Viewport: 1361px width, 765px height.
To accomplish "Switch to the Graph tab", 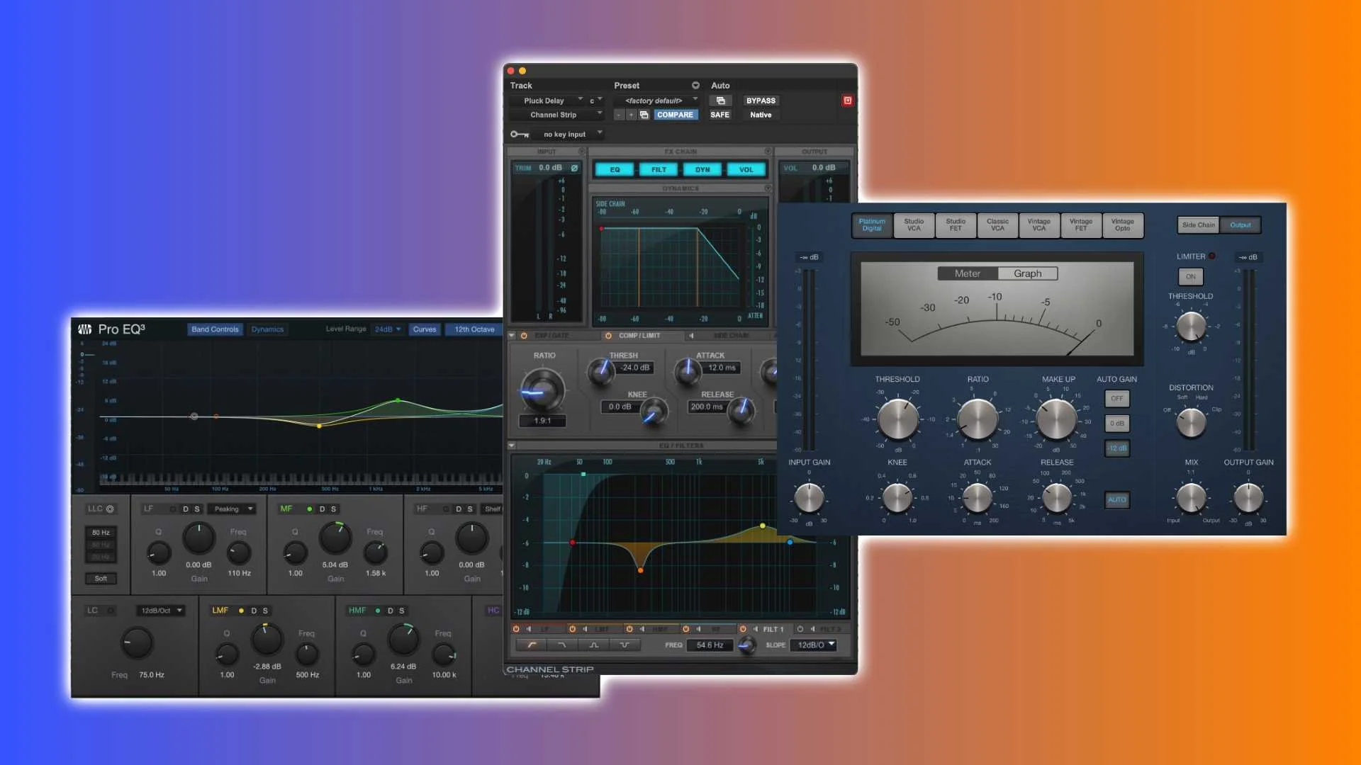I will click(1027, 274).
